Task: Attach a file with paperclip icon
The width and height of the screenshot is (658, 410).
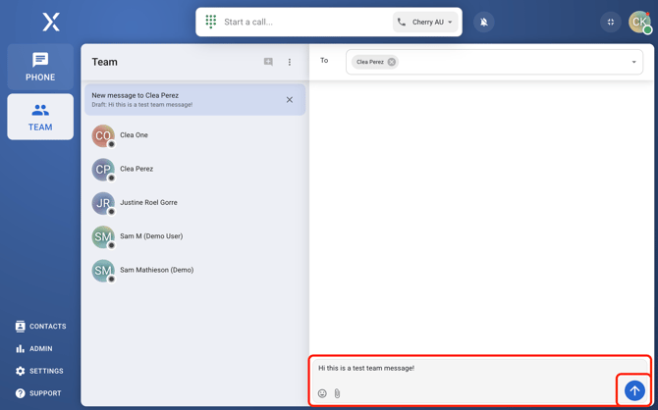Action: point(337,393)
